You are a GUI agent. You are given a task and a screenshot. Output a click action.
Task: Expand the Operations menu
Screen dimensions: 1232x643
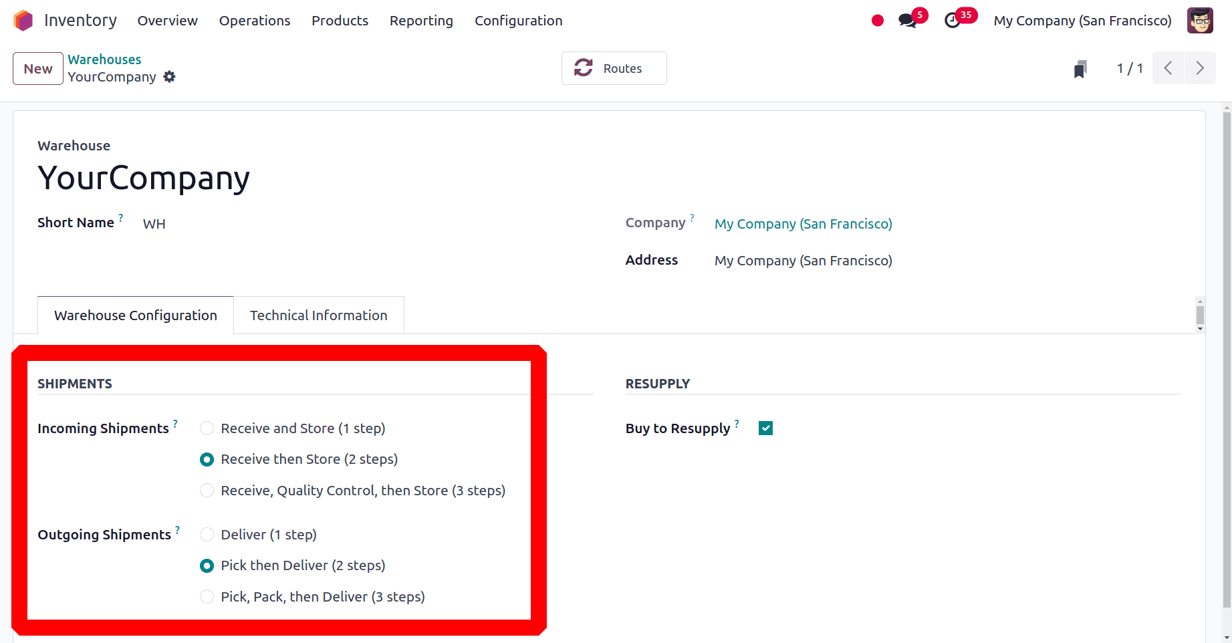coord(255,21)
